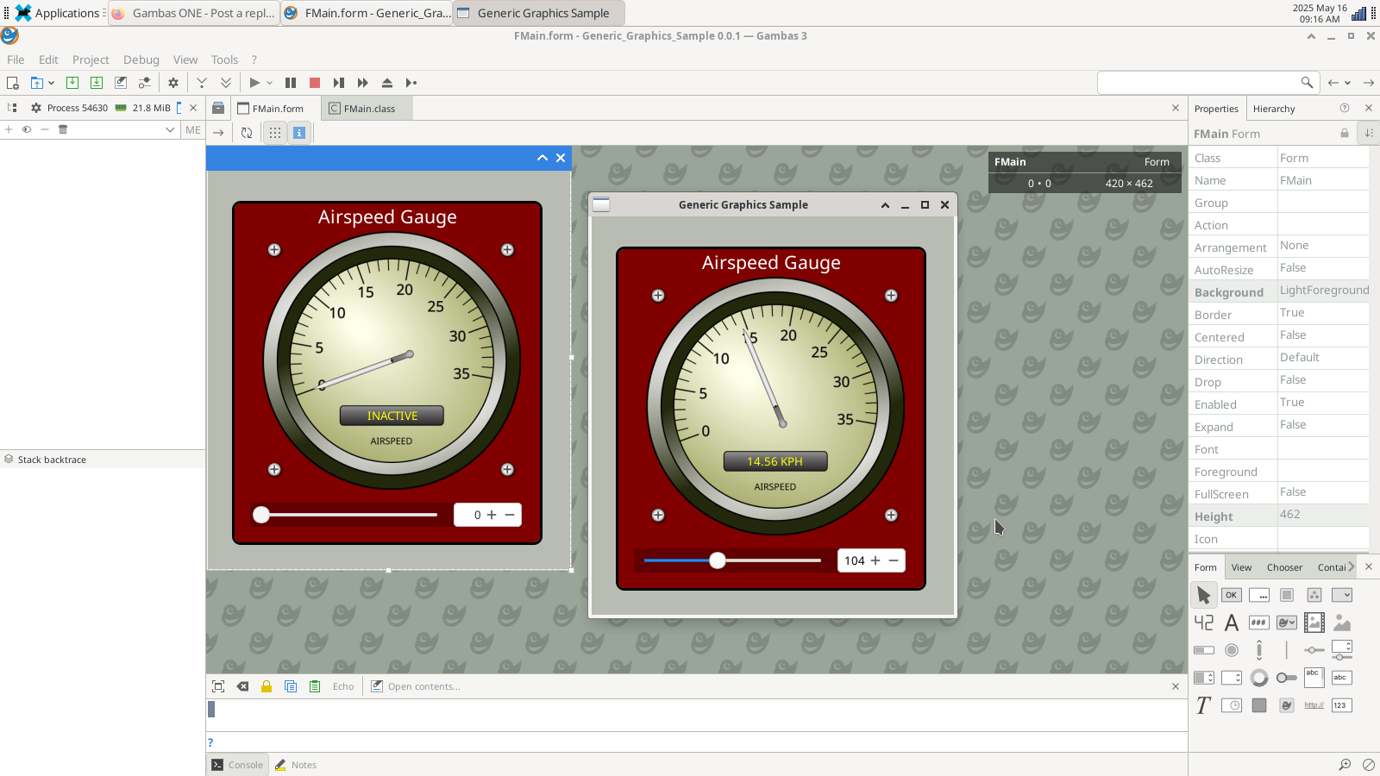Open the Run button dropdown arrow
Screen dimensions: 1380x776
point(270,83)
